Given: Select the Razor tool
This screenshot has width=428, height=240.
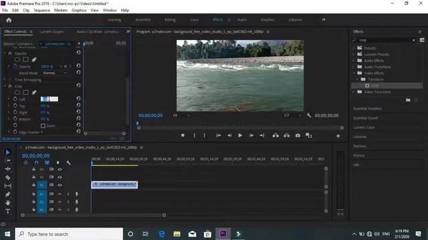Looking at the screenshot, I should click(8, 177).
